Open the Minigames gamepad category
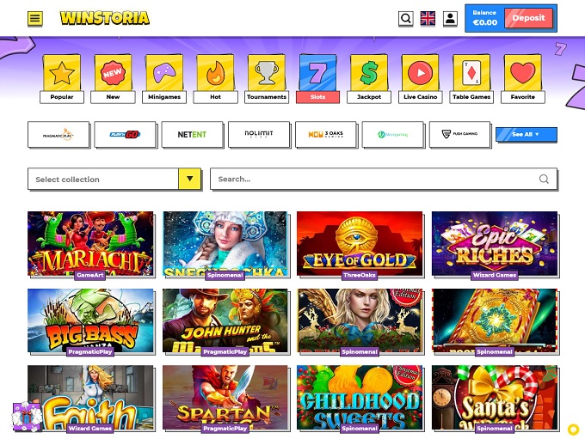585x439 pixels. [x=164, y=73]
